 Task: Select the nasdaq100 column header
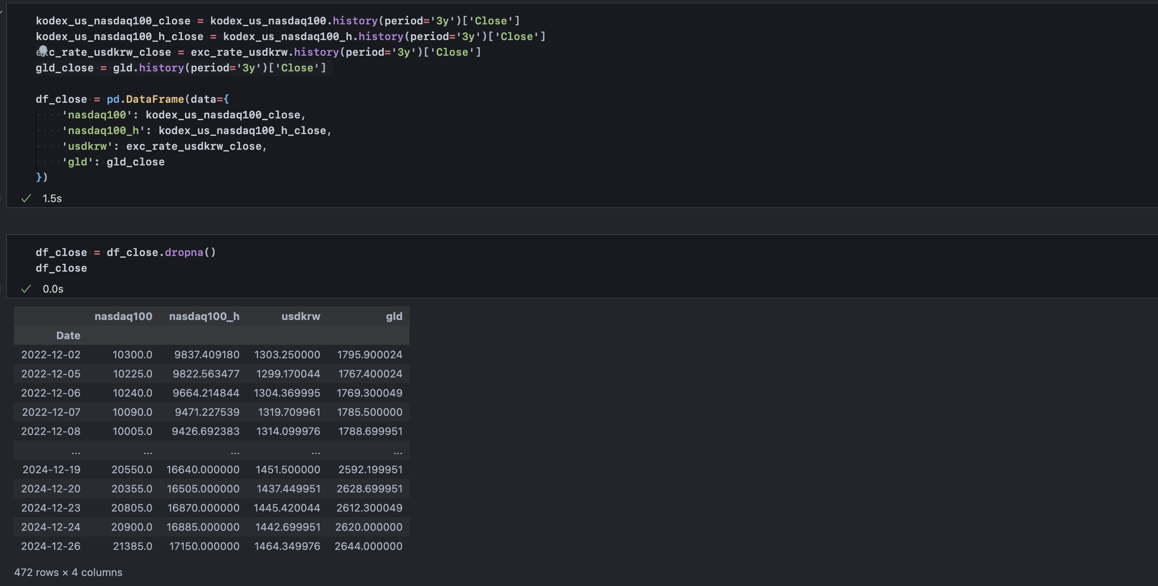coord(123,316)
